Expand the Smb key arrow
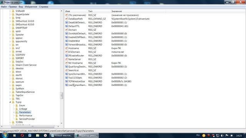246x138 pixels. click(10, 18)
